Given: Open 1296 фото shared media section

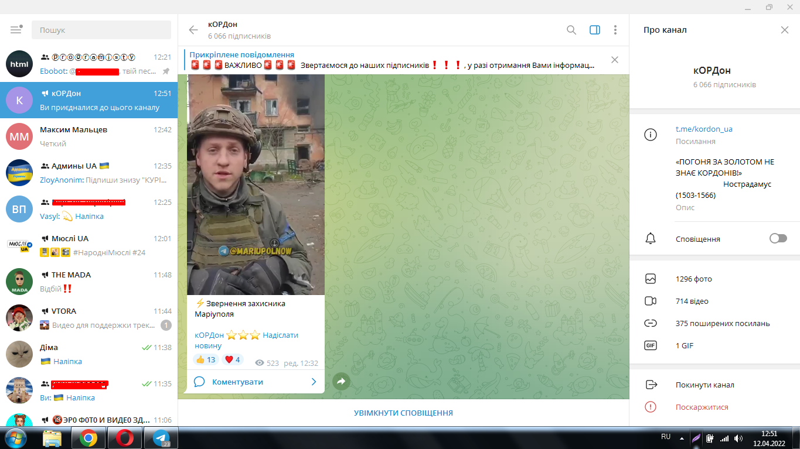Looking at the screenshot, I should [693, 279].
